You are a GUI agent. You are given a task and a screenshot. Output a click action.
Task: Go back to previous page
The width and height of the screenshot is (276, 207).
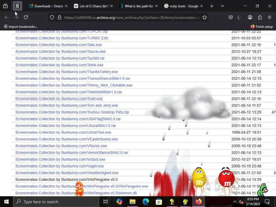(x=6, y=17)
